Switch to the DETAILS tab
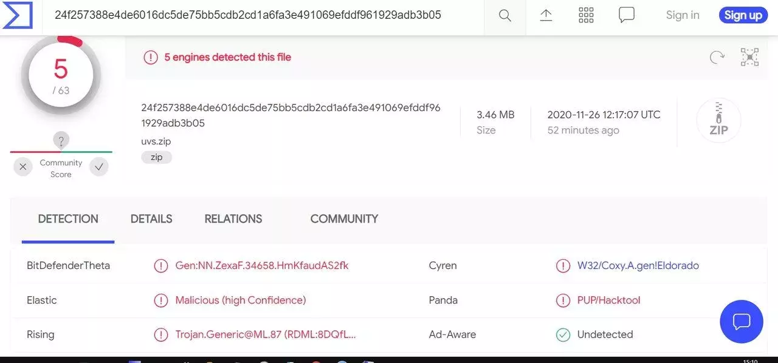 pyautogui.click(x=151, y=219)
